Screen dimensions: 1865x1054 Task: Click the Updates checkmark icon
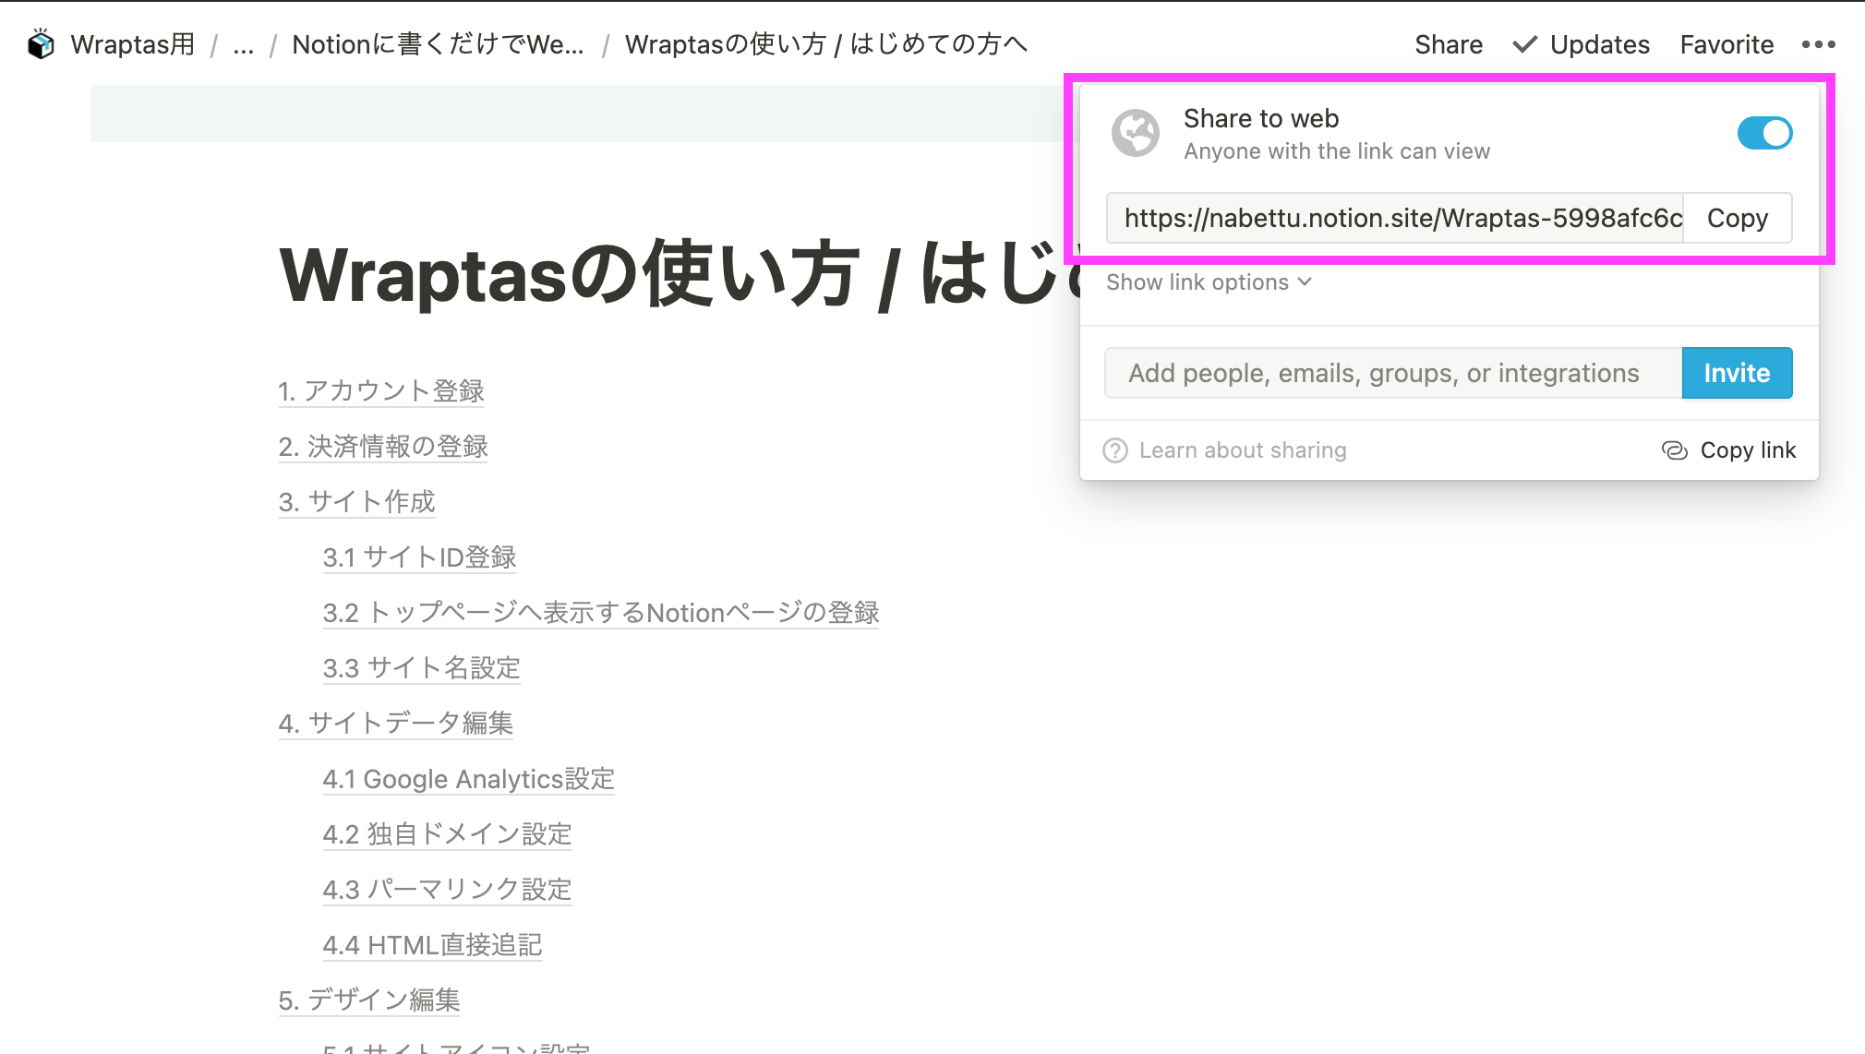coord(1525,44)
